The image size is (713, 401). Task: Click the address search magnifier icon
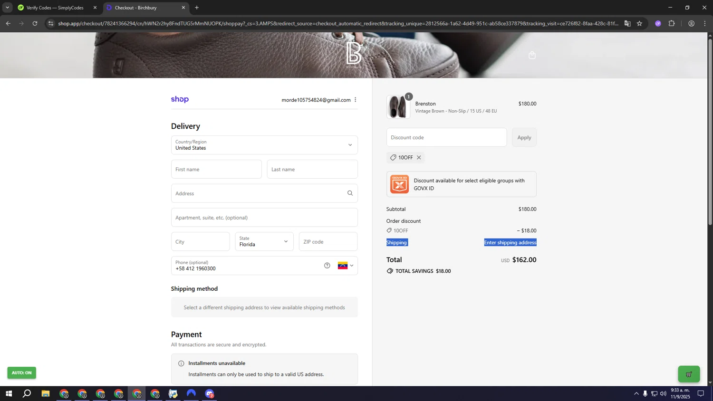tap(350, 193)
